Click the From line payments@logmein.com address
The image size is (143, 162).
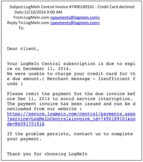pyautogui.click(x=75, y=17)
